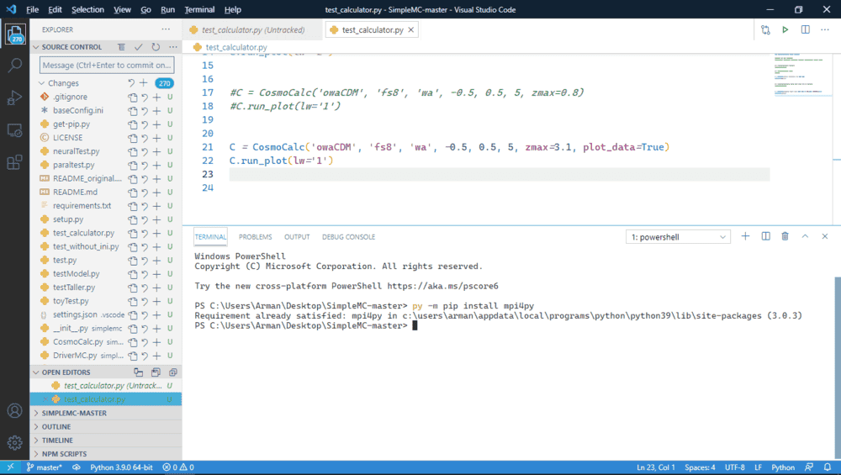Open Remote Explorer view

[x=15, y=130]
